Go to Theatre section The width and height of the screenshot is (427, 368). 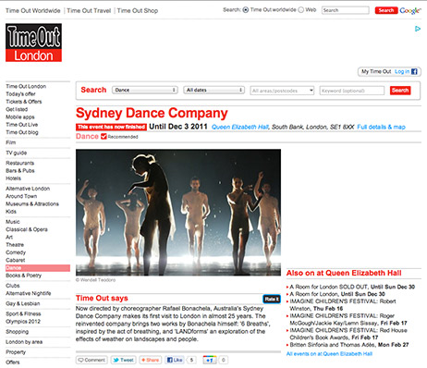tap(15, 245)
